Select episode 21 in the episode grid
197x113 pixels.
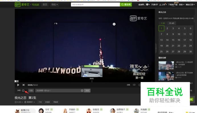click(173, 46)
